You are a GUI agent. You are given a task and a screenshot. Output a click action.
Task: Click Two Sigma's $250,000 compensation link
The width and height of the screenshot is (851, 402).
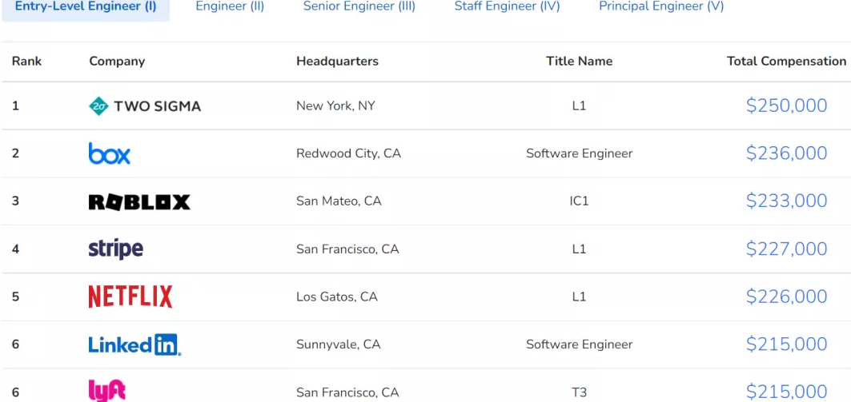(x=786, y=105)
